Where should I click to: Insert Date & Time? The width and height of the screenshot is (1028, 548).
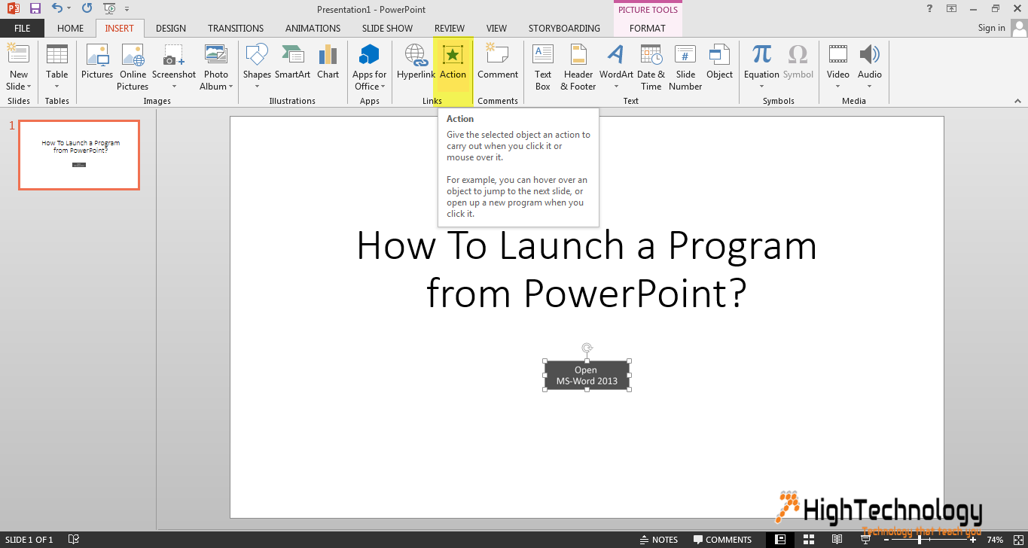651,67
